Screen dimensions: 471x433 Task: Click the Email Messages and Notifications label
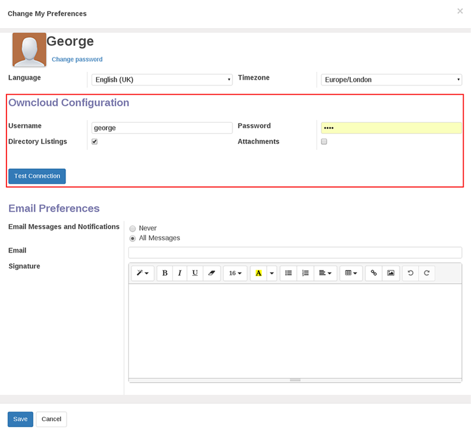[64, 227]
